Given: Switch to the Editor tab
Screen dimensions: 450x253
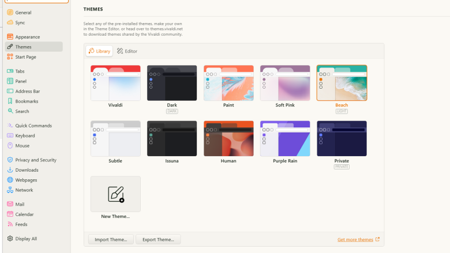Looking at the screenshot, I should coord(127,51).
